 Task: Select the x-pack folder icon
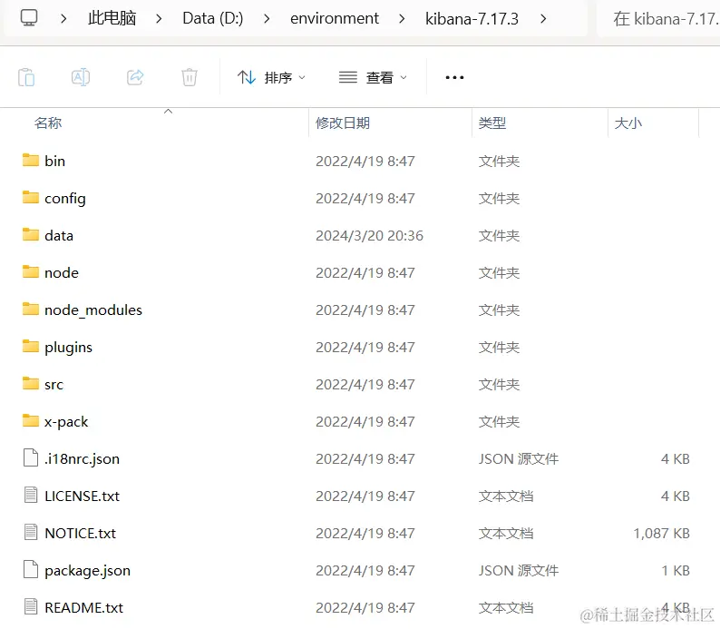coord(31,420)
